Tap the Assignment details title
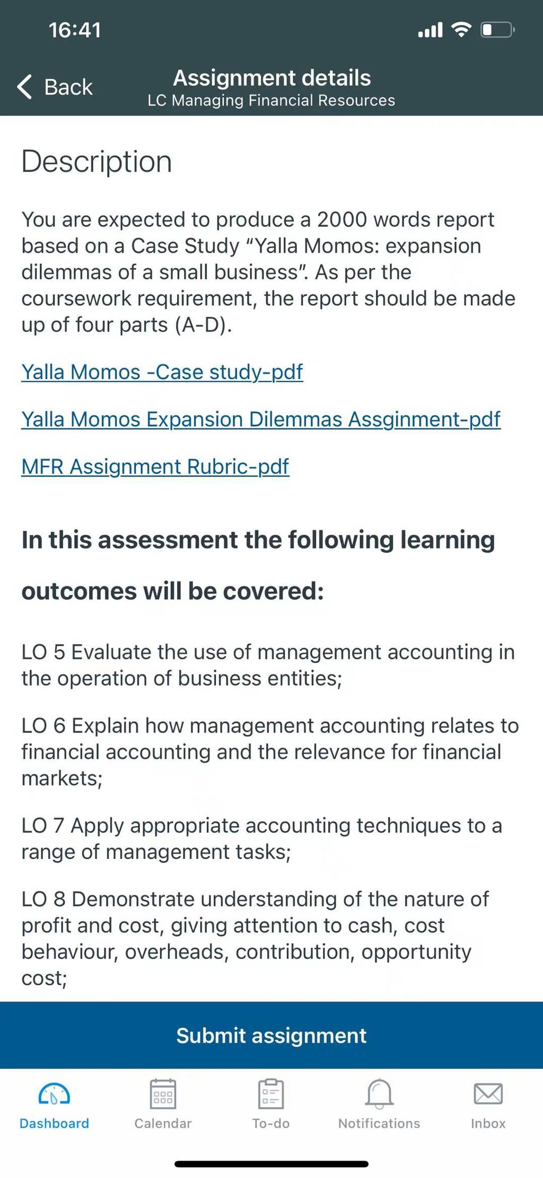The width and height of the screenshot is (543, 1178). [272, 78]
